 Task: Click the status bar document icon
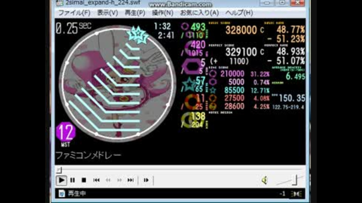pos(61,194)
